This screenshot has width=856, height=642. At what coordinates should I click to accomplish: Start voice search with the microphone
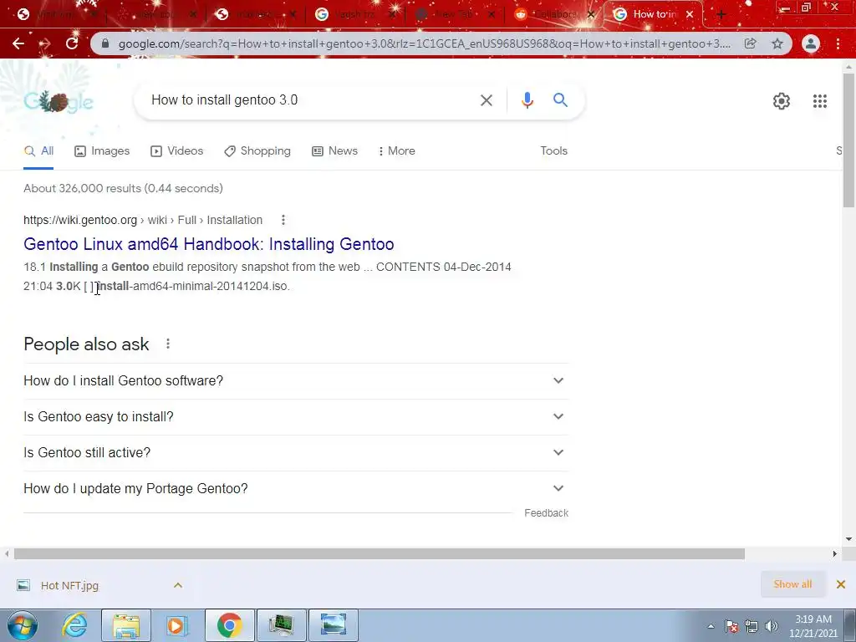pos(527,100)
